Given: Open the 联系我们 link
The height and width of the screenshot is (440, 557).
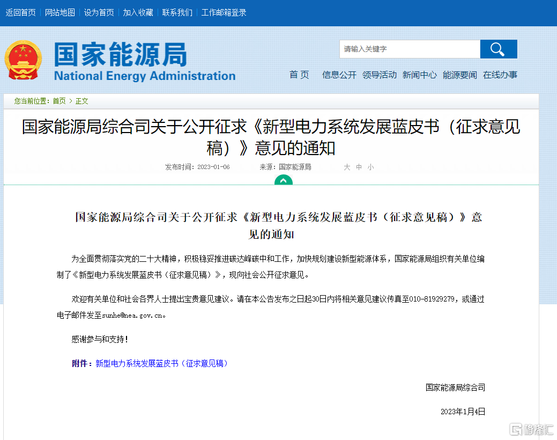Looking at the screenshot, I should (x=177, y=13).
